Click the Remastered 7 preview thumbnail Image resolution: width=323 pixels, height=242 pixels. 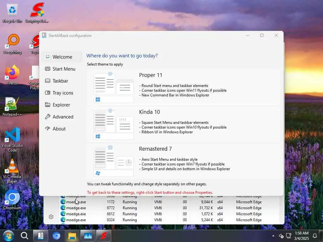click(114, 161)
